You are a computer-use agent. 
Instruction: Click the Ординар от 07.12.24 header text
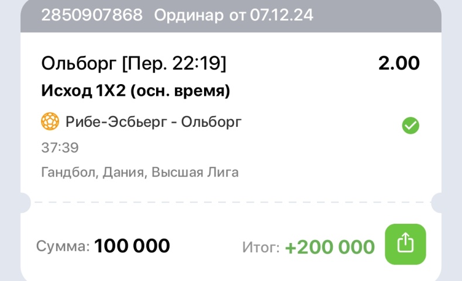click(x=234, y=15)
